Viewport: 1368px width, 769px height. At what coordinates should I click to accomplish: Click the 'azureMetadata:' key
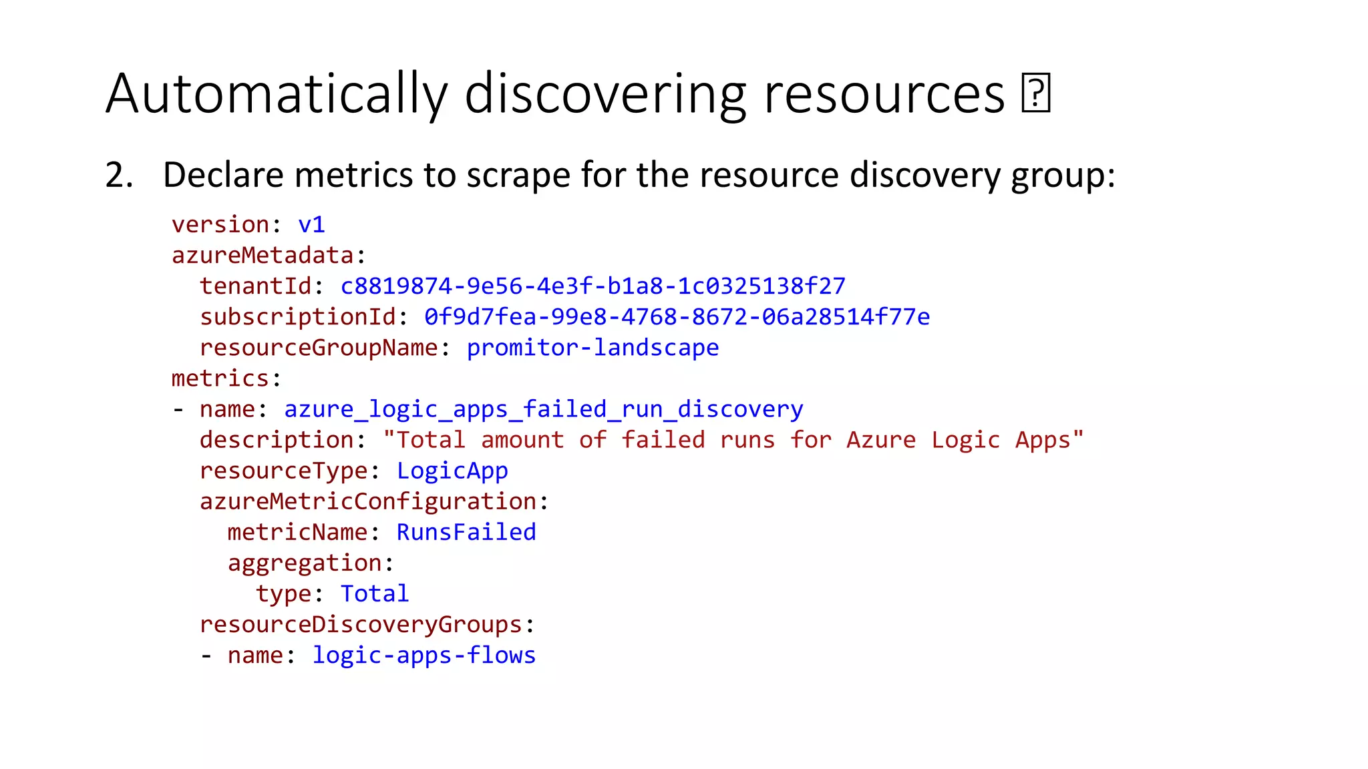point(269,255)
